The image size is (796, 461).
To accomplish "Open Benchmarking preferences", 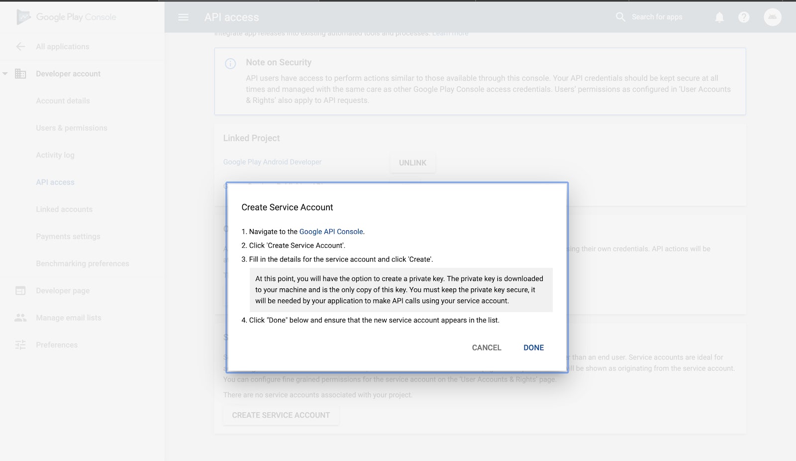I will click(82, 264).
